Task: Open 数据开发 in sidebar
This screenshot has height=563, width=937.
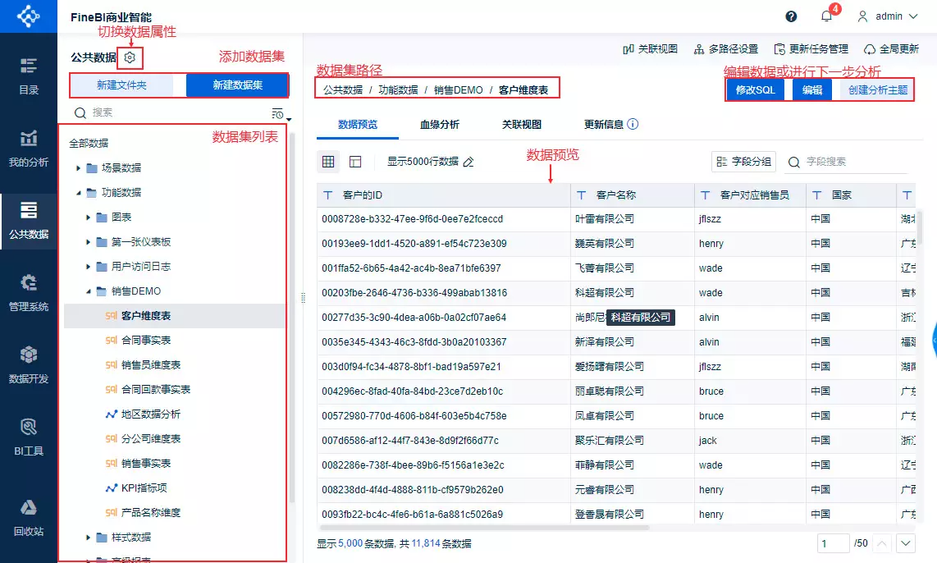Action: 29,365
